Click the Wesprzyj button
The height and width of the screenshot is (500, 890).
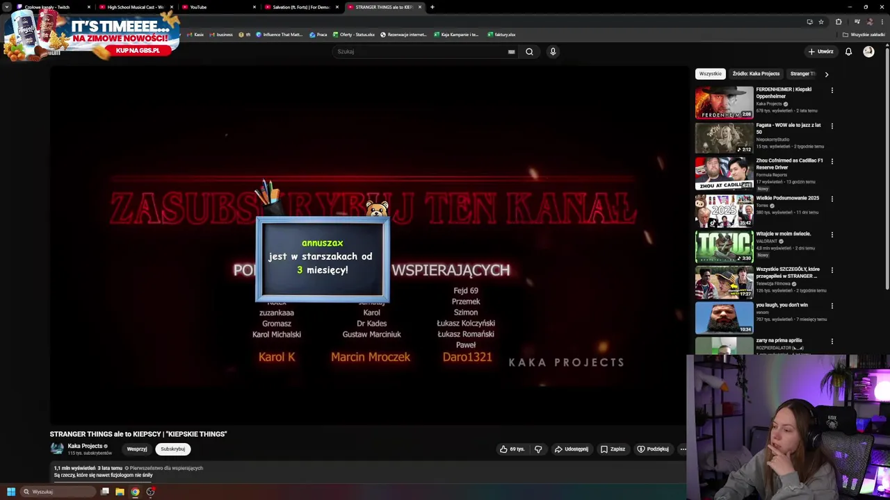[137, 449]
